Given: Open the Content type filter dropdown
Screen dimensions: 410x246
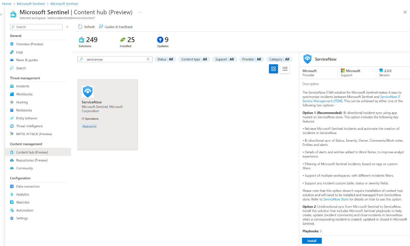Looking at the screenshot, I should click(194, 59).
